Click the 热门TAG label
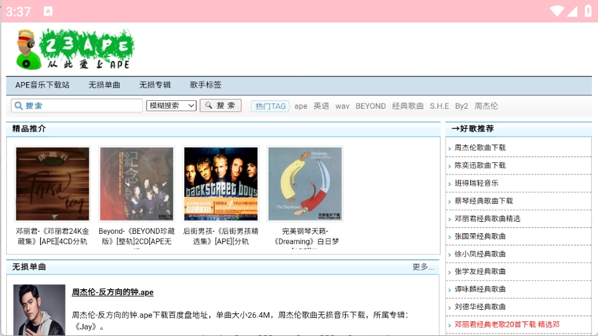This screenshot has width=598, height=336. [270, 106]
